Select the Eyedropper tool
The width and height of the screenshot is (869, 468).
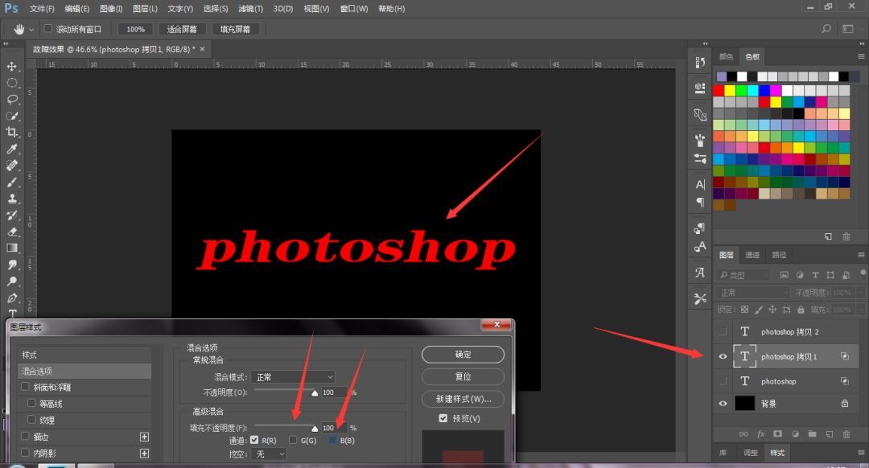coord(11,149)
